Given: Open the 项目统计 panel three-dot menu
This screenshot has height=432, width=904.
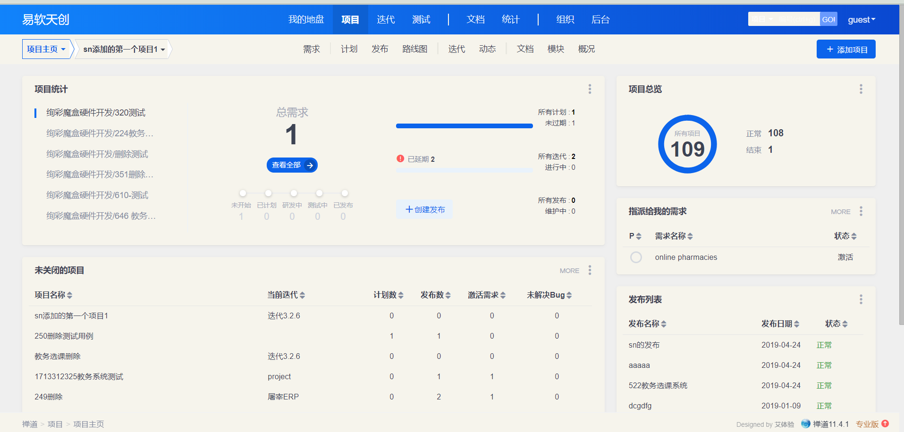Looking at the screenshot, I should click(590, 89).
